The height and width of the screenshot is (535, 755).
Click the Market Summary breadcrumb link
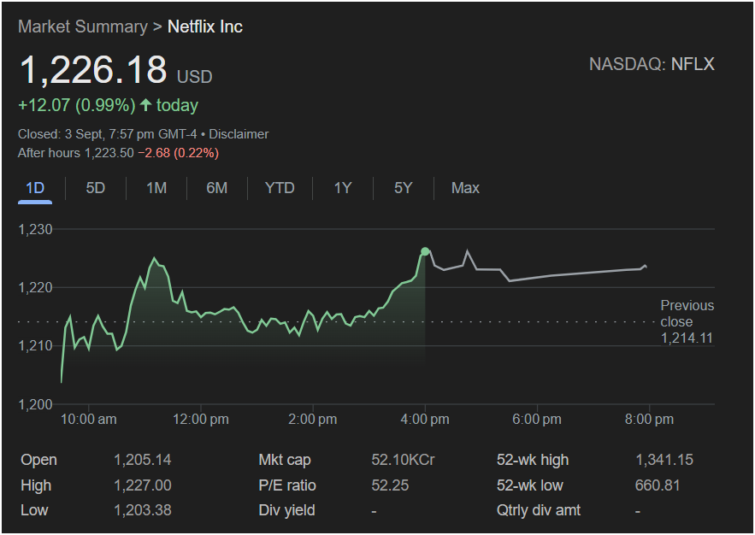pos(83,26)
